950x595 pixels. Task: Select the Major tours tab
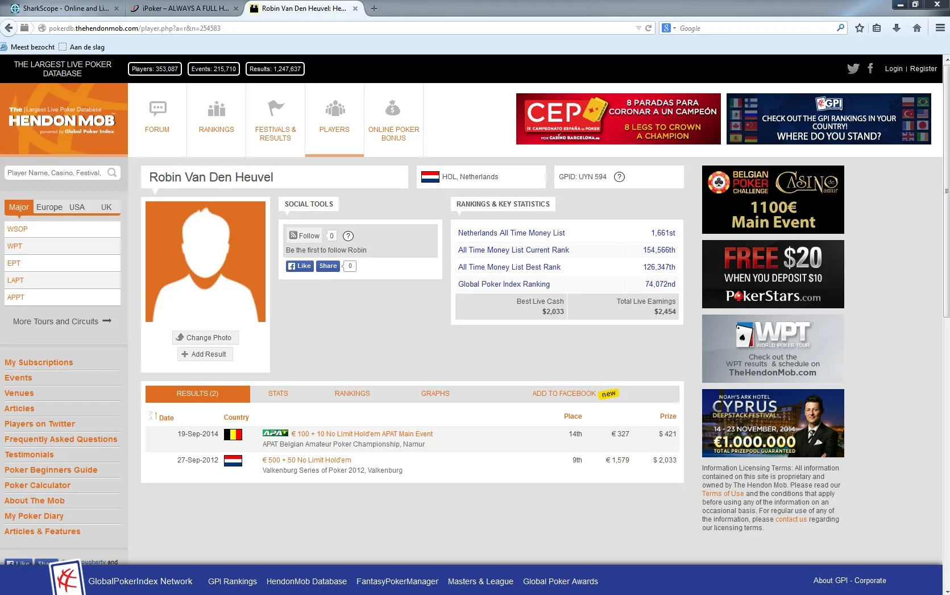(x=19, y=207)
